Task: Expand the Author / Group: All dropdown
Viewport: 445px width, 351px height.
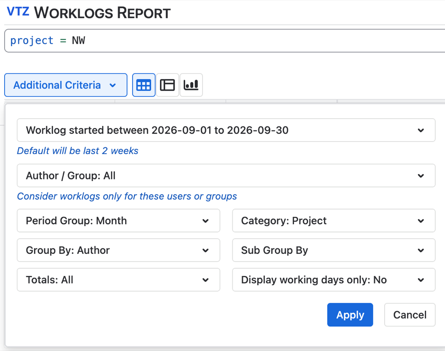Action: pos(226,175)
